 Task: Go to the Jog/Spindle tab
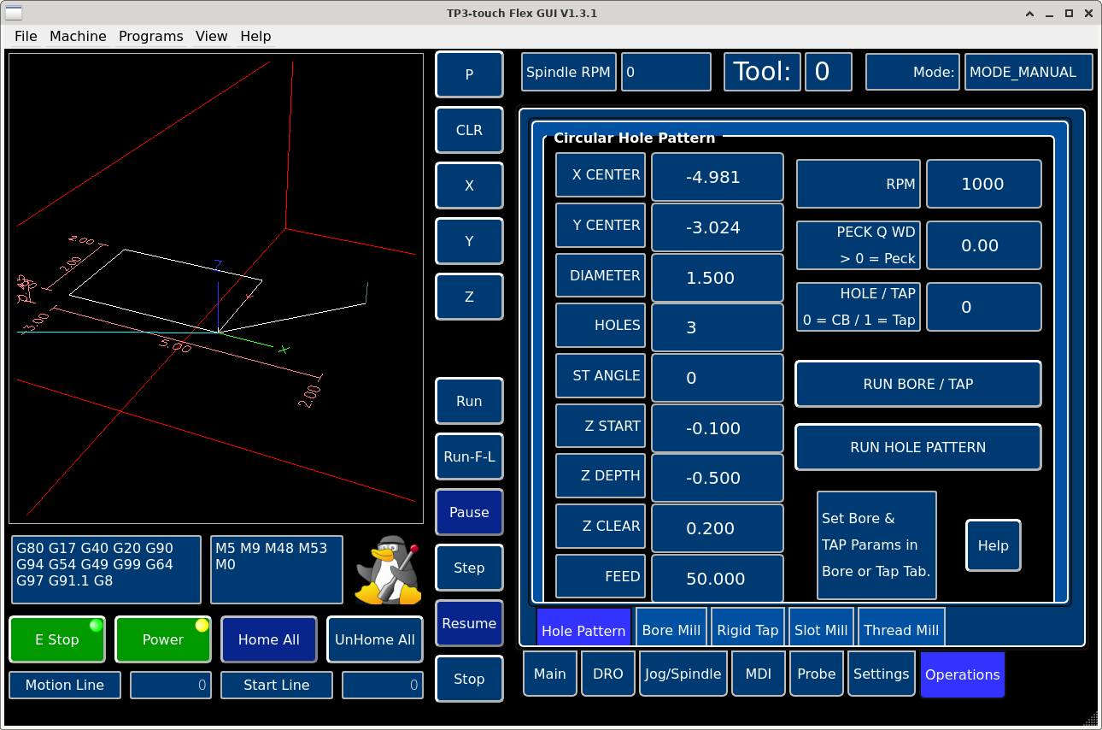tap(683, 674)
